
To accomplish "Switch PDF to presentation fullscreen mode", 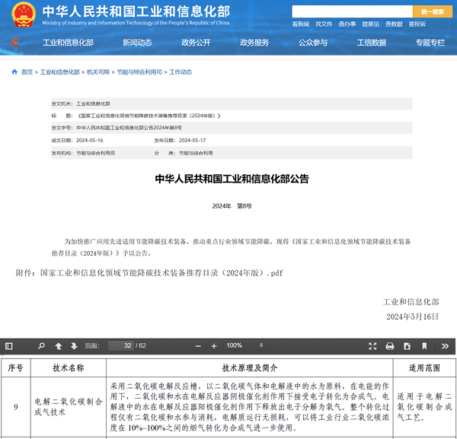I will [372, 345].
